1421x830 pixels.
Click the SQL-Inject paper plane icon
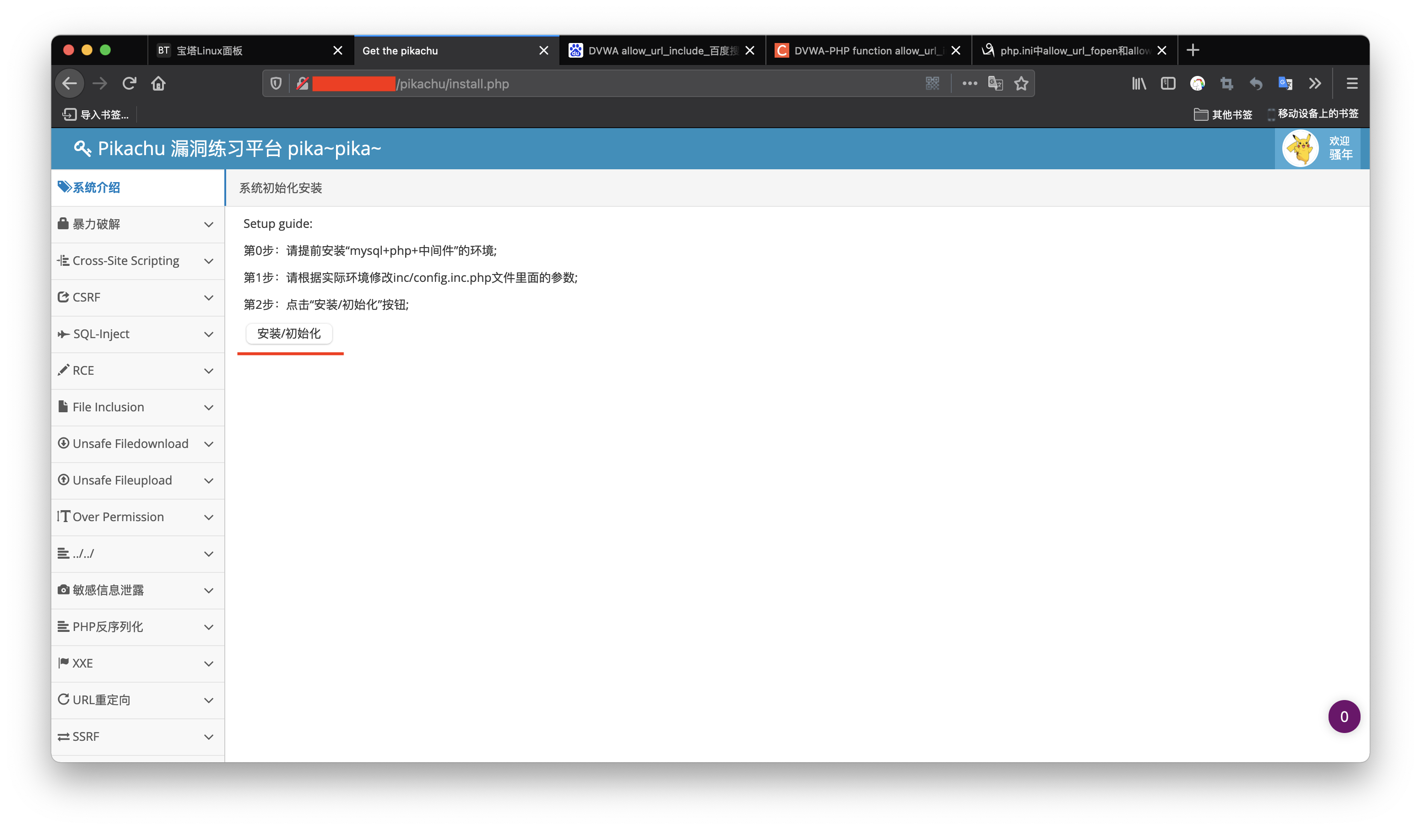tap(64, 334)
